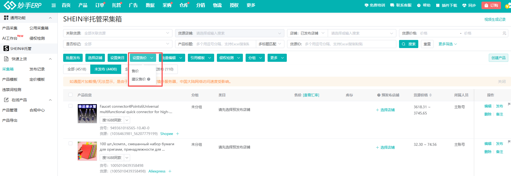Screen dimensions: 511x176
Task: Open the Faucet connector product thumbnail
Action: [87, 114]
